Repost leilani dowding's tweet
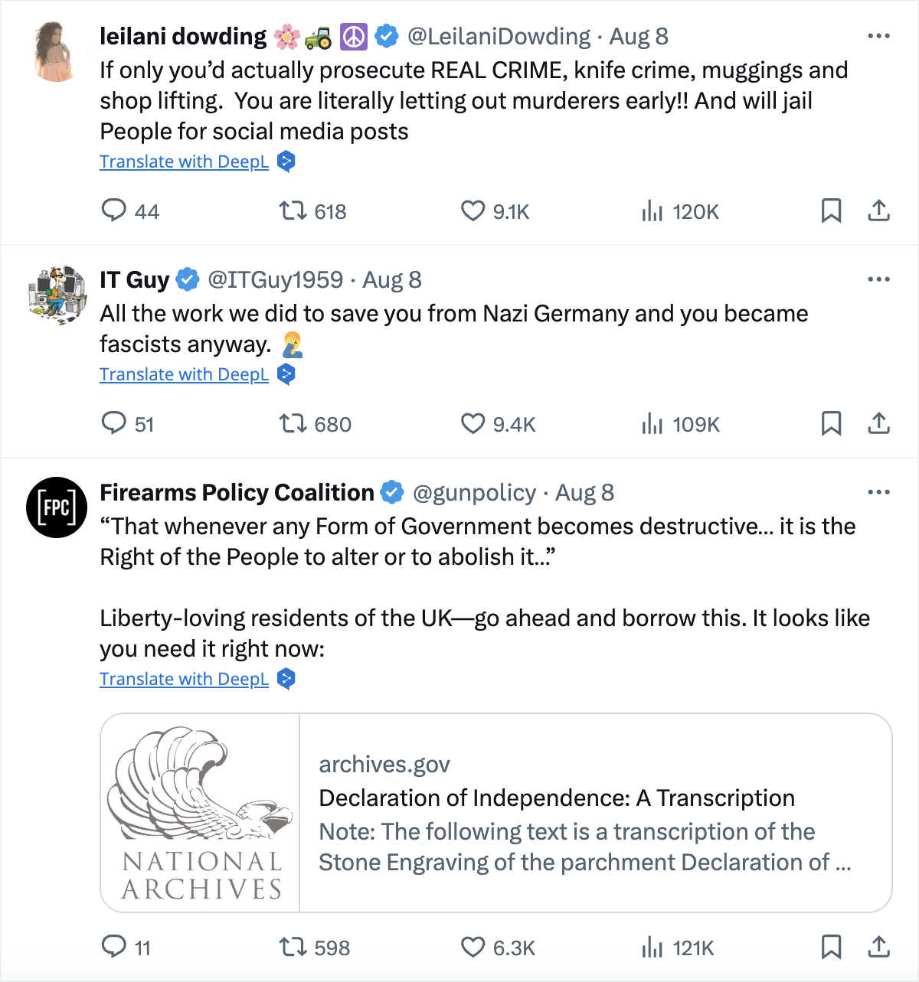 click(x=293, y=210)
